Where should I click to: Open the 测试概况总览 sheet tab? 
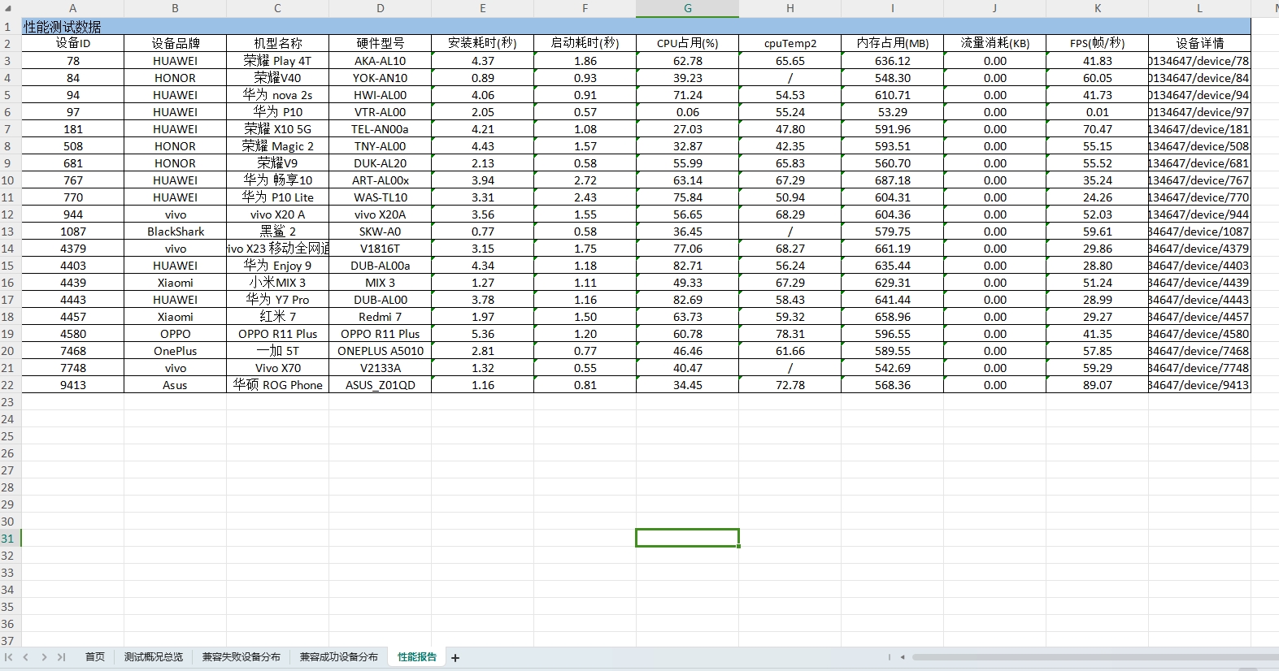click(x=154, y=657)
